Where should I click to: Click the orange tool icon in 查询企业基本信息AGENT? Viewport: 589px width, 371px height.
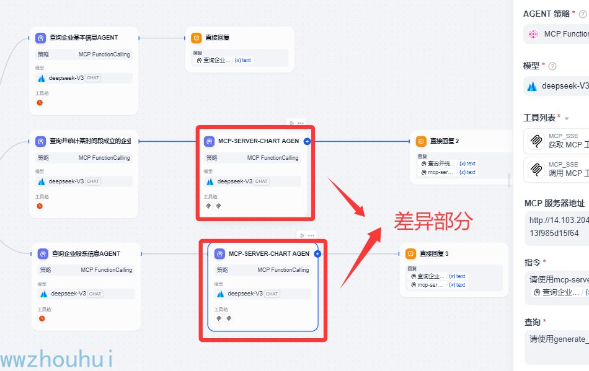(x=40, y=102)
